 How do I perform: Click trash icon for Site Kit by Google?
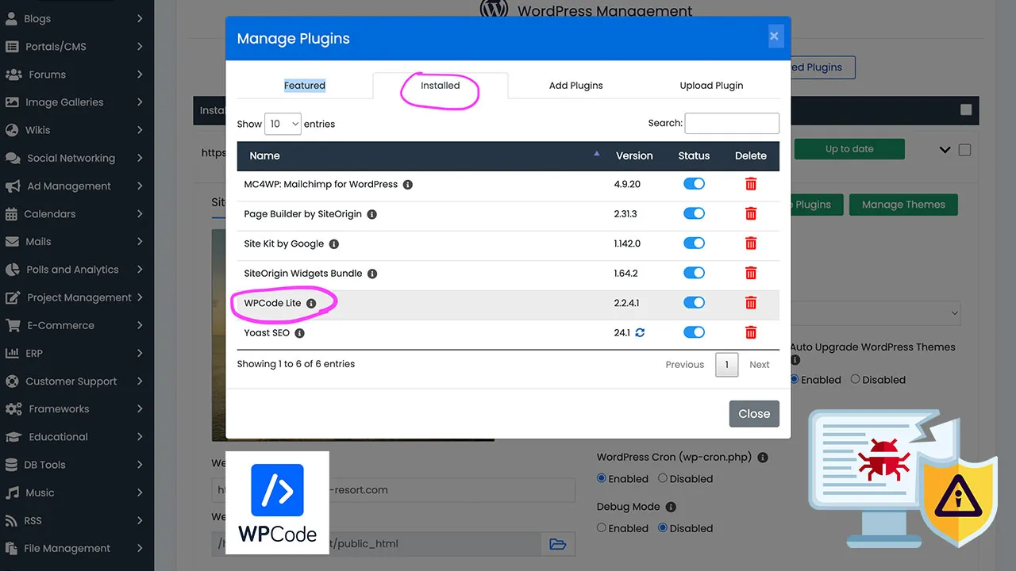[x=751, y=243]
